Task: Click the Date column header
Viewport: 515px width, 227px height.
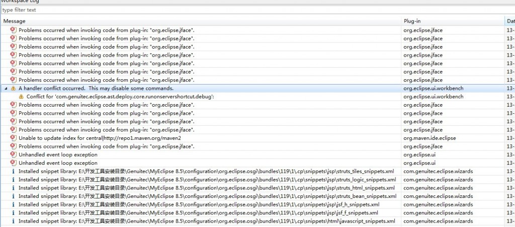Action: pyautogui.click(x=510, y=21)
